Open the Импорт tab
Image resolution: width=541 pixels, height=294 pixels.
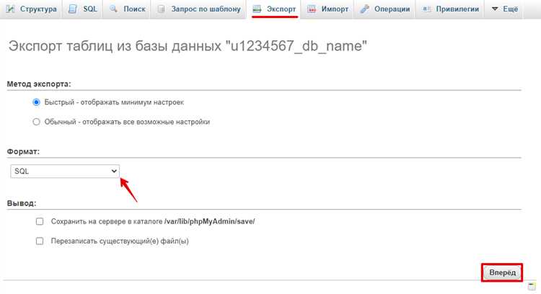click(x=335, y=9)
